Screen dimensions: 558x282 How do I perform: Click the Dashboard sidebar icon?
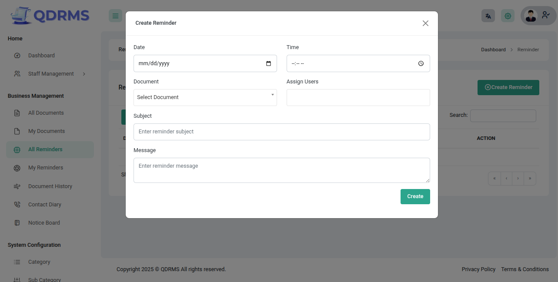coord(17,56)
